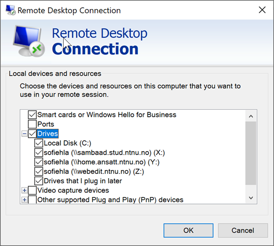Click the Remote Desktop title bar icon
Screen dimensions: 274x246
click(10, 10)
